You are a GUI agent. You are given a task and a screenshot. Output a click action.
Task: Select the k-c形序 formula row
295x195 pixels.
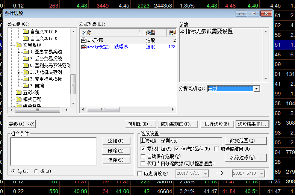click(x=128, y=40)
